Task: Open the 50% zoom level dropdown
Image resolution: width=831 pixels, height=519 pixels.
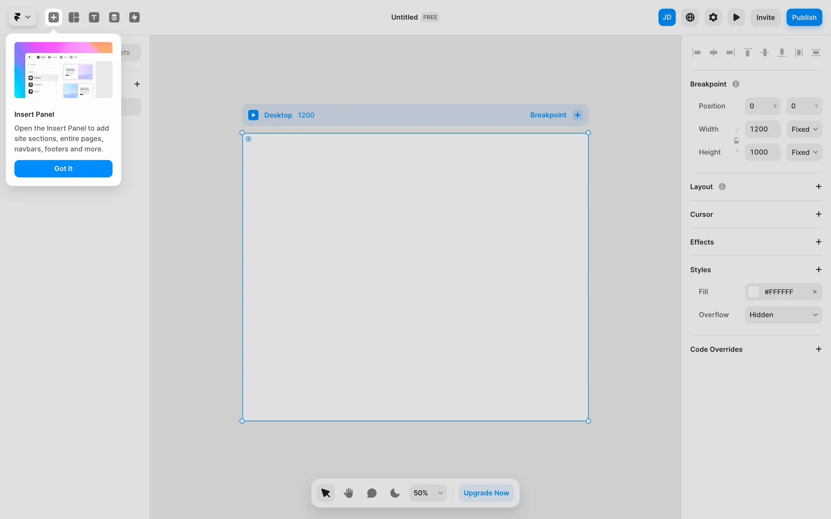Action: (x=428, y=493)
